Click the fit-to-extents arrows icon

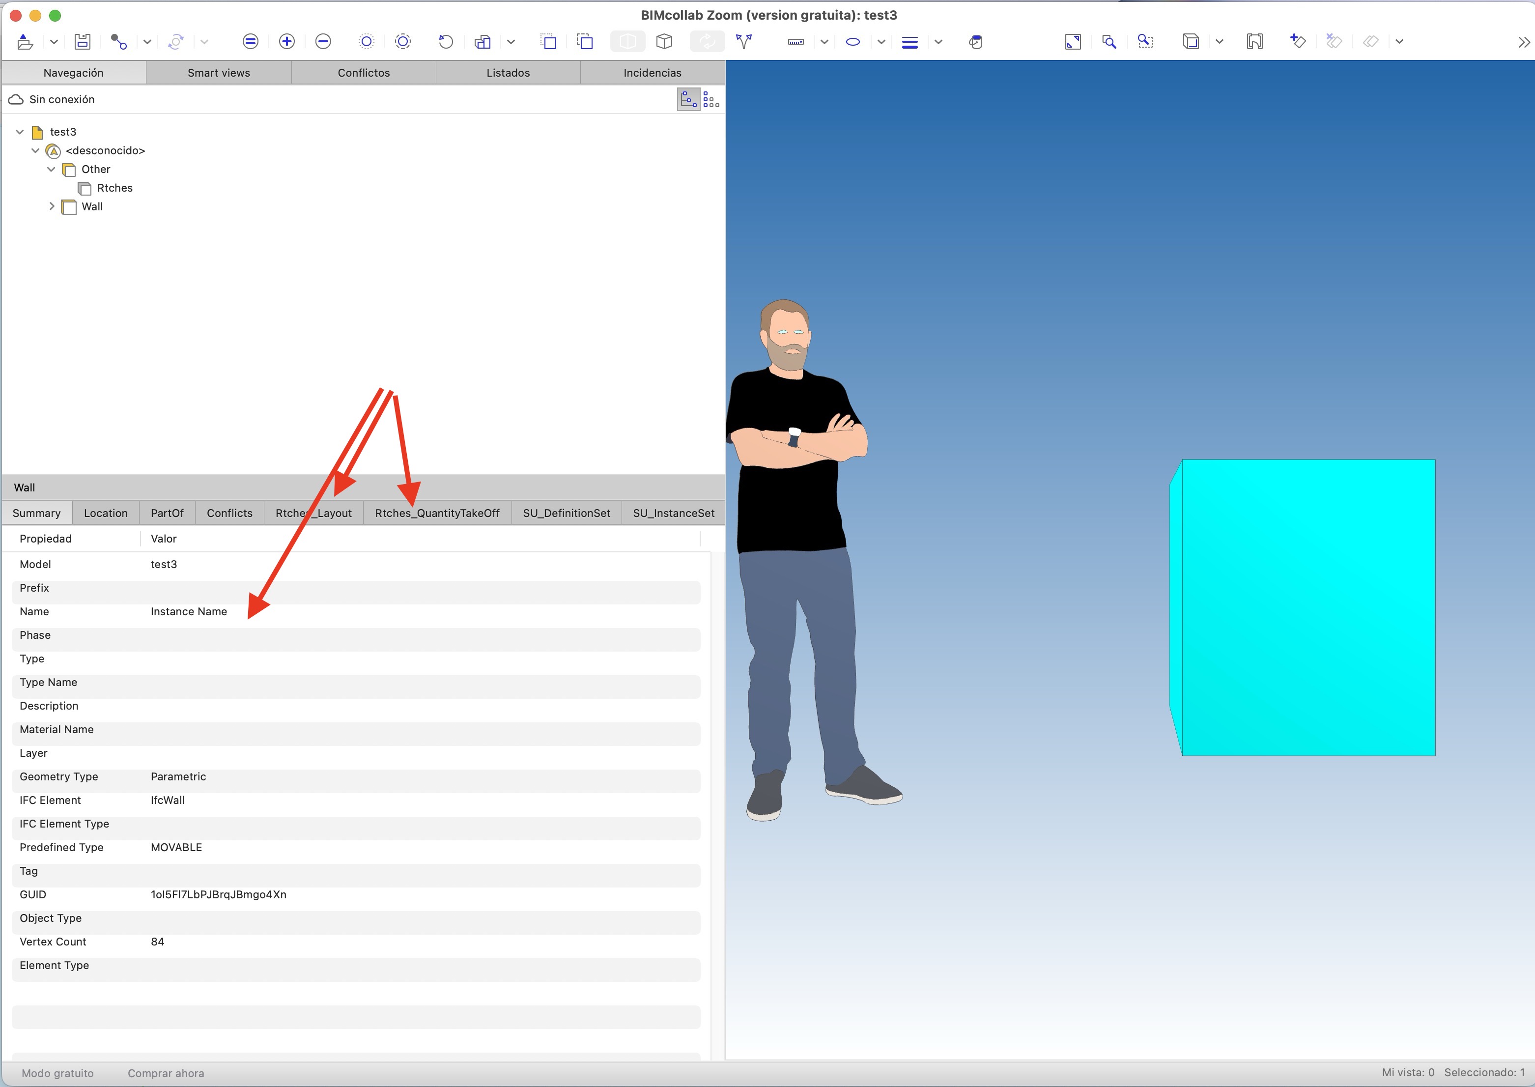(1073, 41)
